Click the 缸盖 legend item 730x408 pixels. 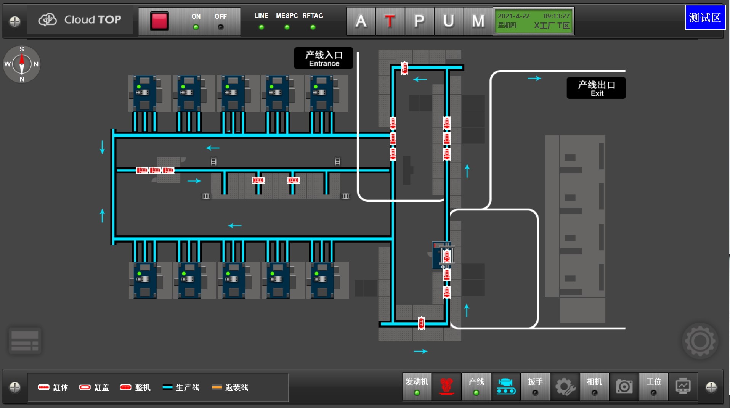[94, 387]
